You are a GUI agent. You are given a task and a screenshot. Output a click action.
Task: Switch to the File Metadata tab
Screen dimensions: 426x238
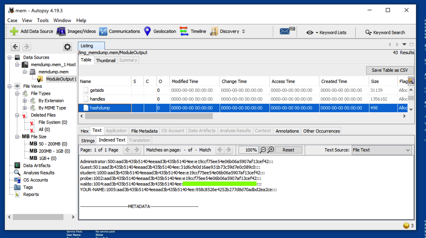click(144, 131)
